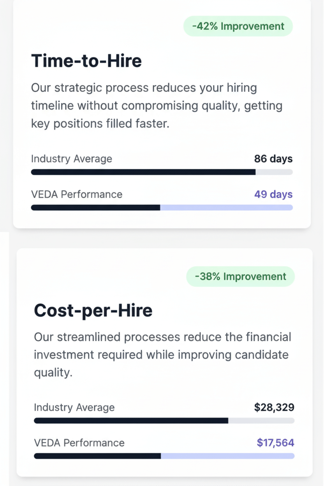Click the $28,329 value
Screen dimensions: 324x486
tap(274, 407)
